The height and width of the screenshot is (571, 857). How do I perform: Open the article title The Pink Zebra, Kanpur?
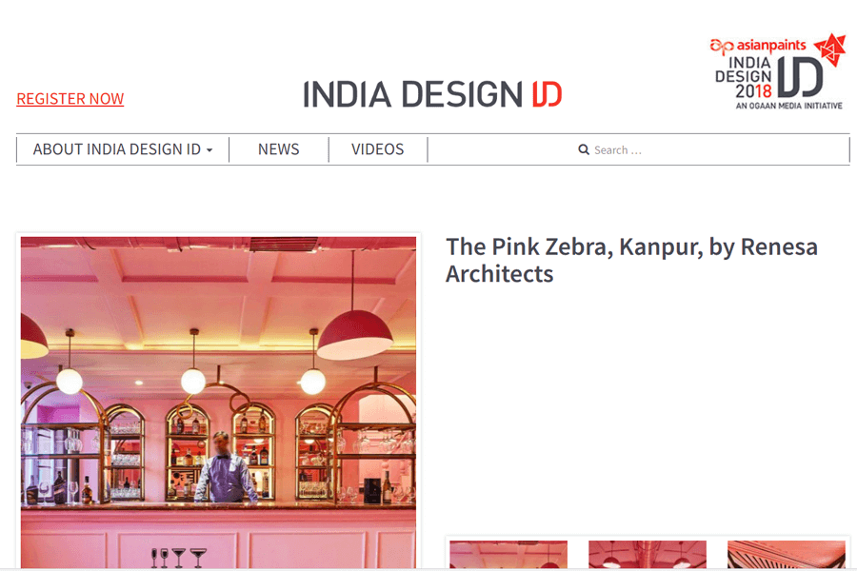(x=631, y=260)
